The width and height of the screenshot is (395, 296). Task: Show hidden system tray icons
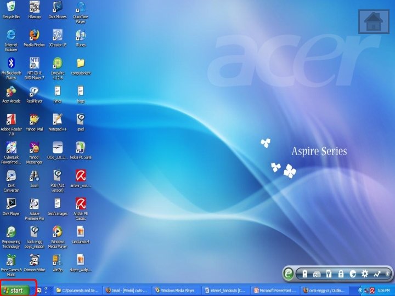[360, 291]
